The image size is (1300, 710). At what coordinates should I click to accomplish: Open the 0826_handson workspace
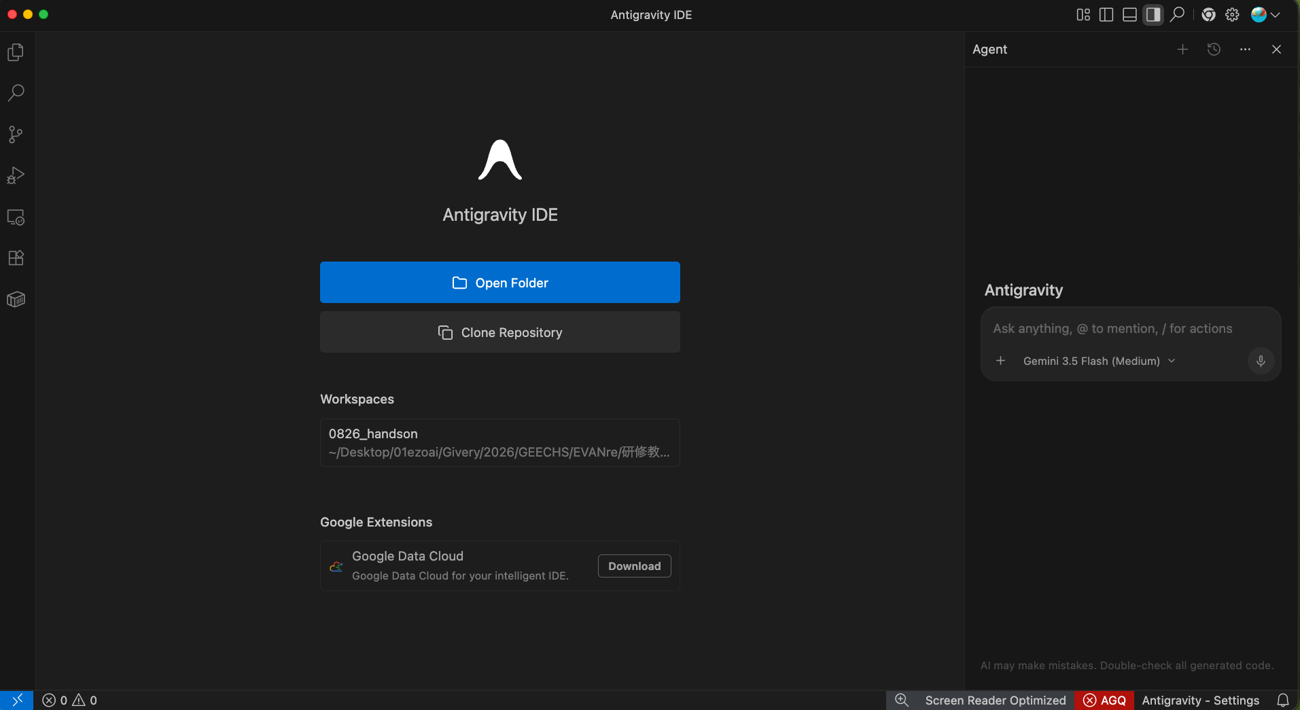coord(500,443)
